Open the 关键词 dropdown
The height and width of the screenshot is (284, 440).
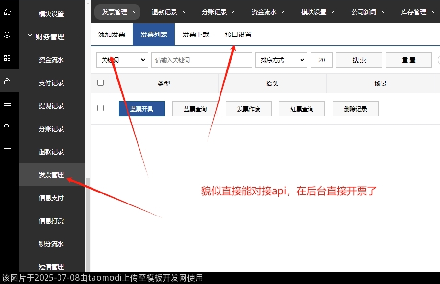122,59
